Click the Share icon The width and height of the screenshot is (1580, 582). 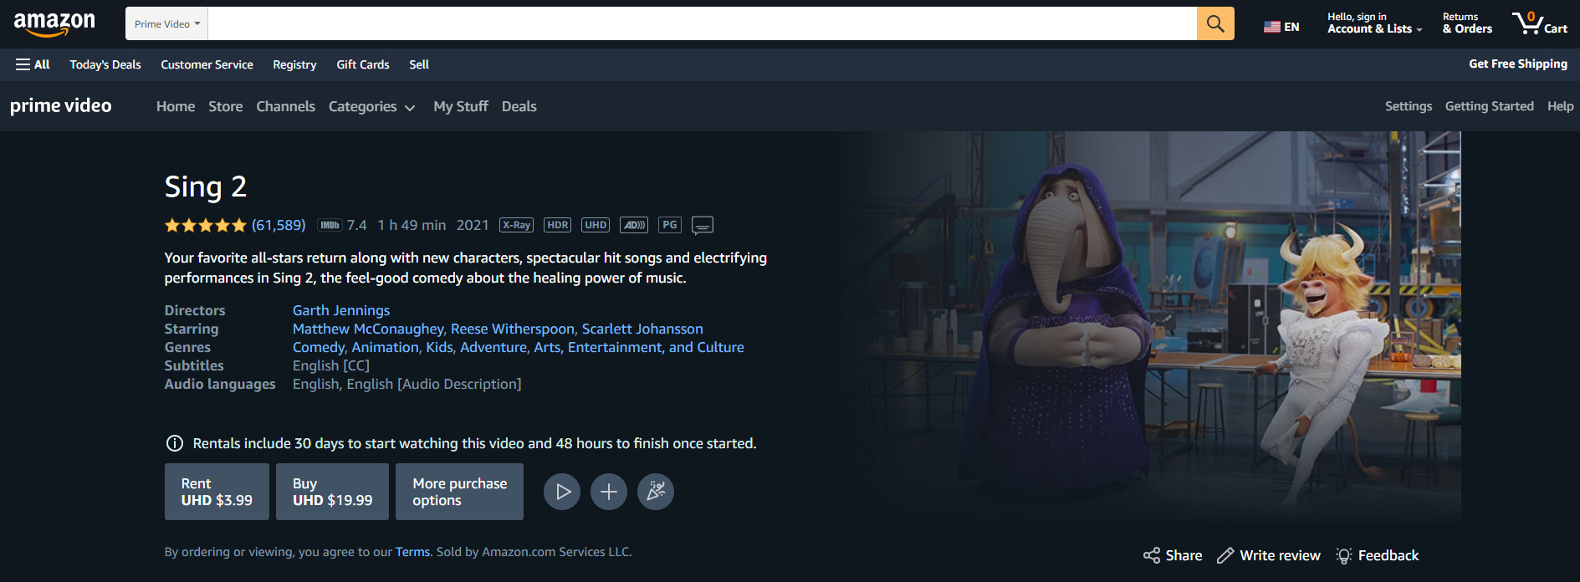pos(1152,555)
